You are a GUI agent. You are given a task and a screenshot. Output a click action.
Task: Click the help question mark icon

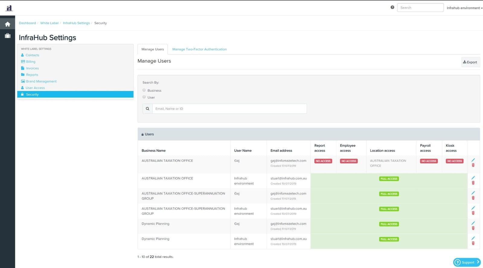(392, 7)
